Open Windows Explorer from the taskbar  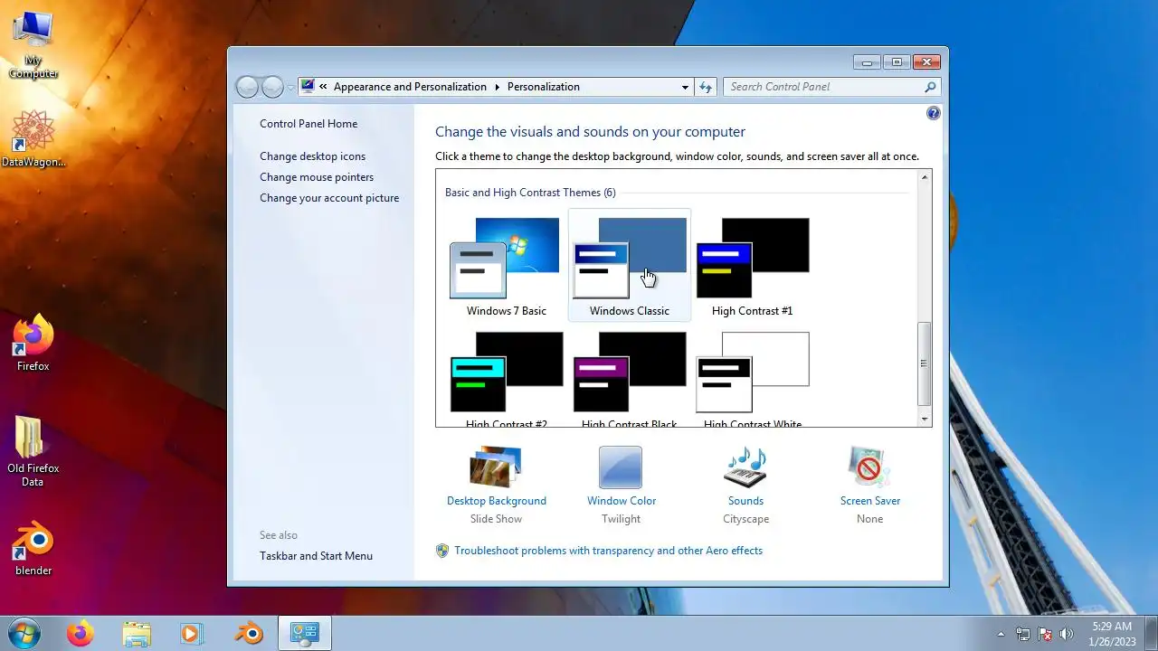[x=137, y=634]
